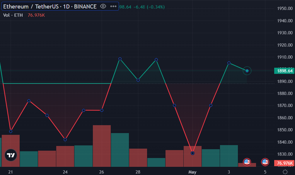Select the highlighted current price point marker
This screenshot has height=175, width=295.
click(x=247, y=71)
